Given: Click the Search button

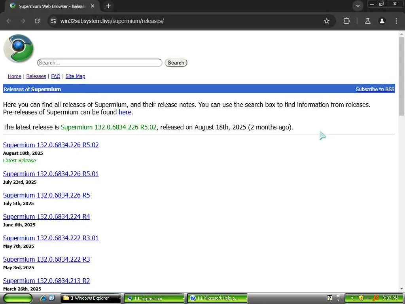Looking at the screenshot, I should [176, 63].
